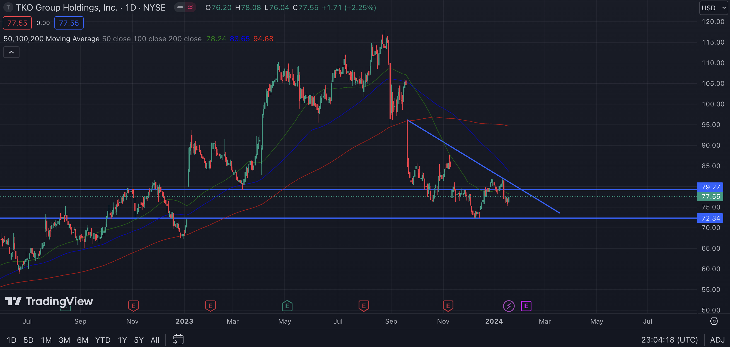This screenshot has height=347, width=730.
Task: Select the 1D time range
Action: tap(11, 340)
